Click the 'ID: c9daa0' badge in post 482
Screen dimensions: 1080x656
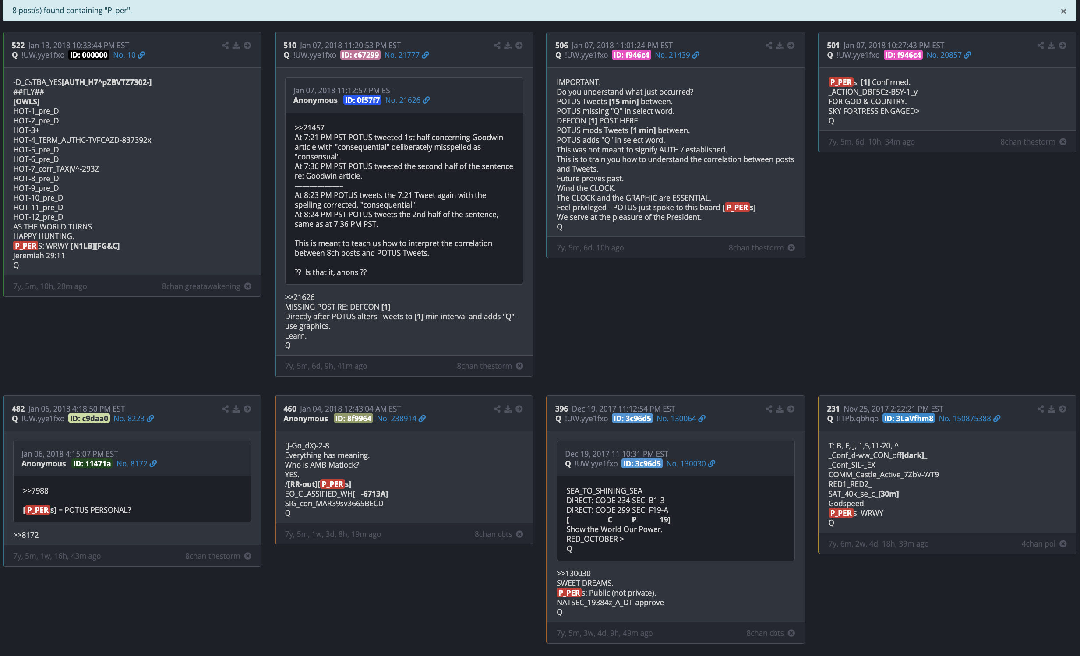[x=89, y=419]
